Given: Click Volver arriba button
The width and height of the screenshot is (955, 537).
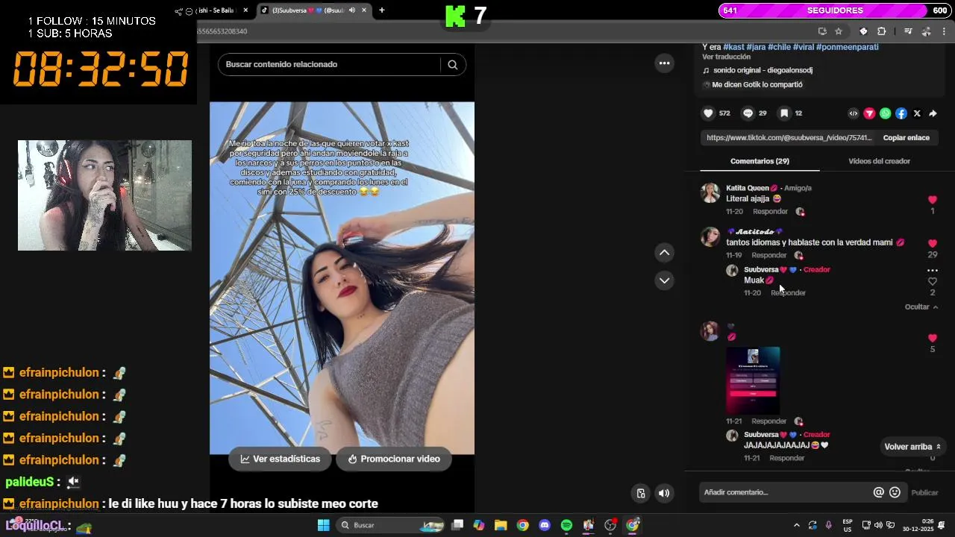Looking at the screenshot, I should (x=912, y=447).
